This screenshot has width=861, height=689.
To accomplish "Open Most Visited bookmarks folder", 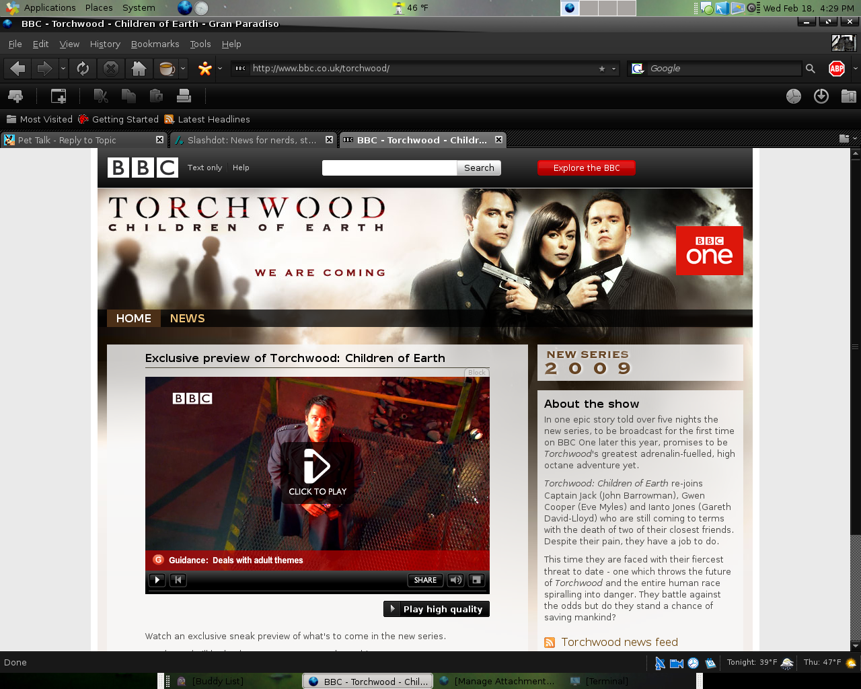I will click(39, 119).
